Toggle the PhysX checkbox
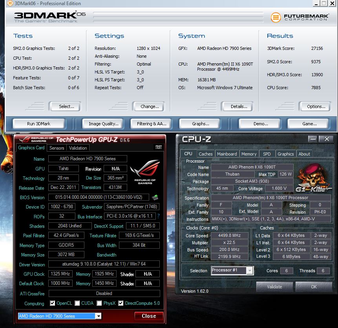 pos(99,303)
